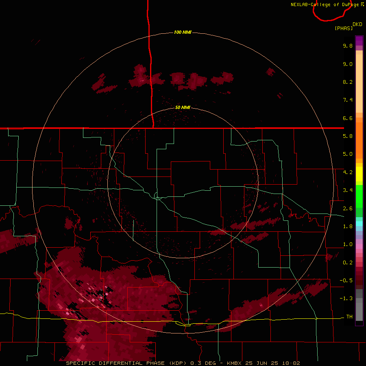Click the 5.8 scale value
The image size is (366, 366).
pos(348,136)
